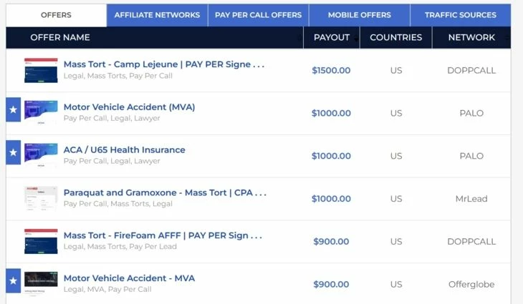Viewport: 523px width, 304px height.
Task: Switch to the Affiliate Networks tab
Action: coord(157,15)
